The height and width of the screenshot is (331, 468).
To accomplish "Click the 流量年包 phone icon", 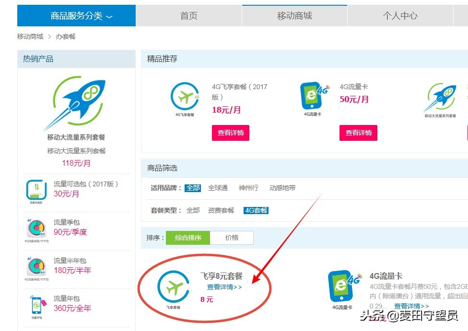I will coord(37,305).
